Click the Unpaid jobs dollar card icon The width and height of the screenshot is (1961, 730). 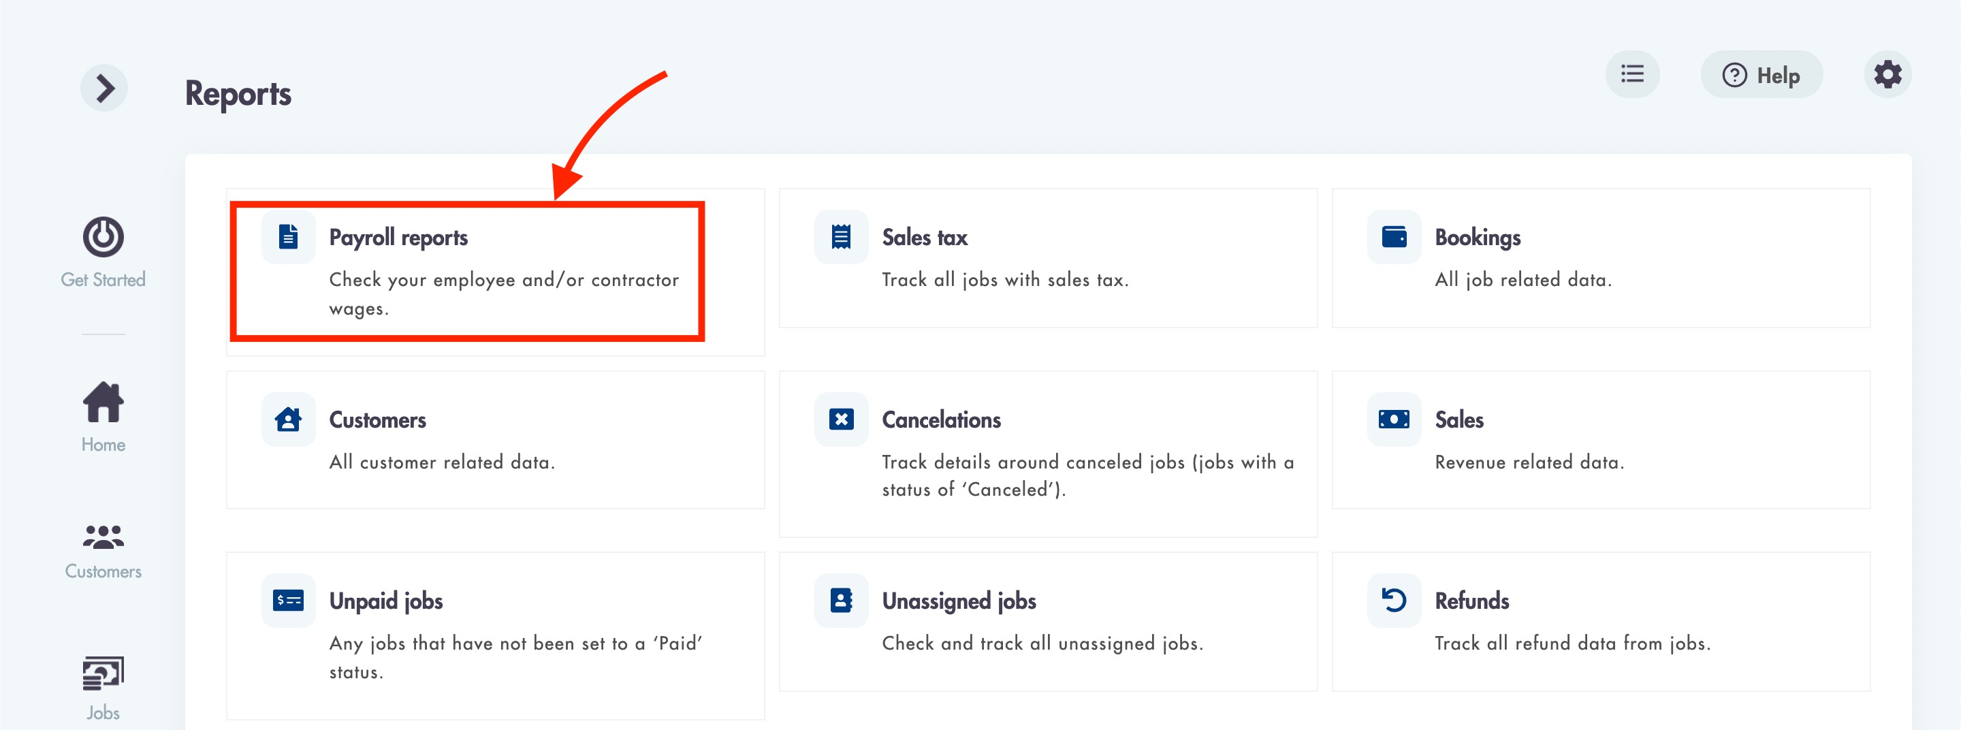[289, 601]
